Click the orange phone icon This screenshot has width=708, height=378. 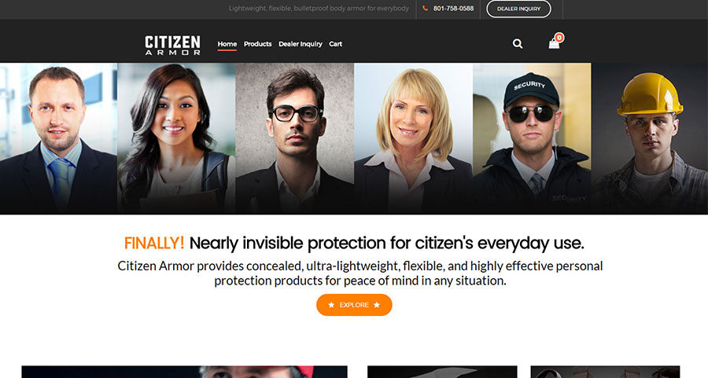coord(425,8)
